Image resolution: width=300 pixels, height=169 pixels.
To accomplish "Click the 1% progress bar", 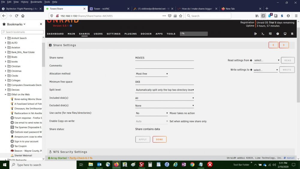I will [x=193, y=34].
